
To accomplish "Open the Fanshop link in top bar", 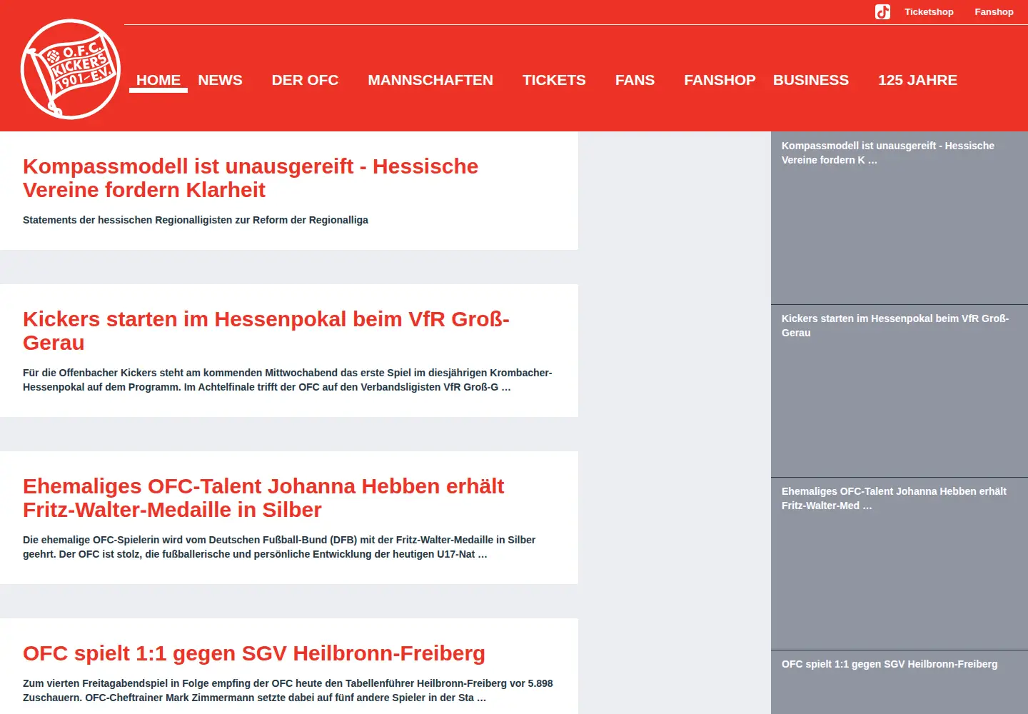I will 994,12.
